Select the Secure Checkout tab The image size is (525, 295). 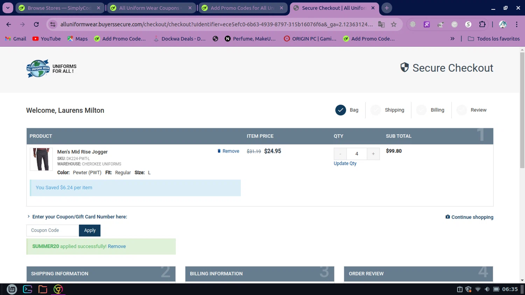click(x=334, y=8)
